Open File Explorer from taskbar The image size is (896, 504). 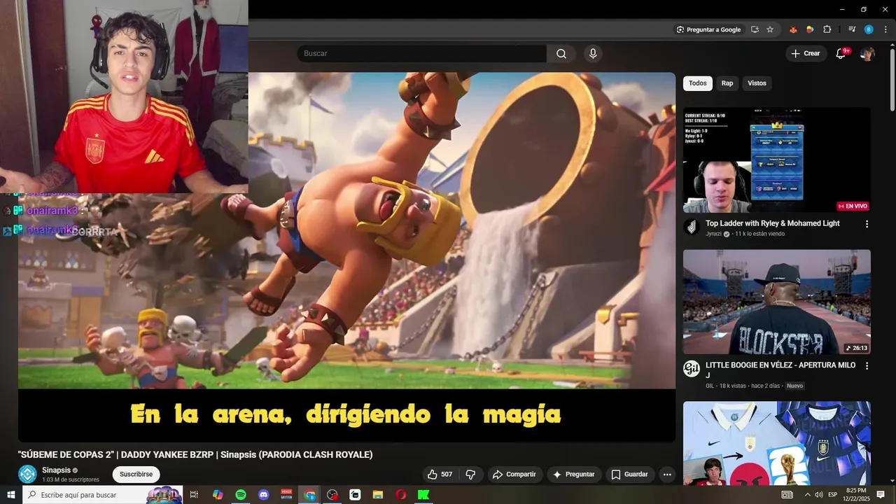click(x=378, y=495)
